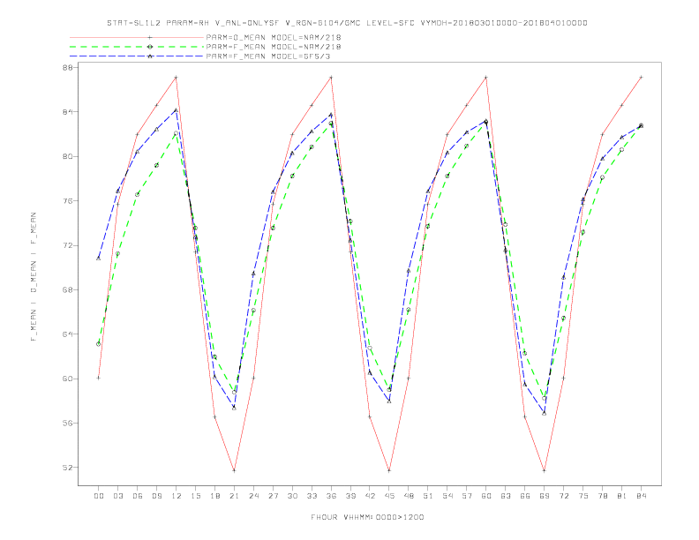Click x-axis tick label 36
Image resolution: width=699 pixels, height=540 pixels.
coord(331,496)
